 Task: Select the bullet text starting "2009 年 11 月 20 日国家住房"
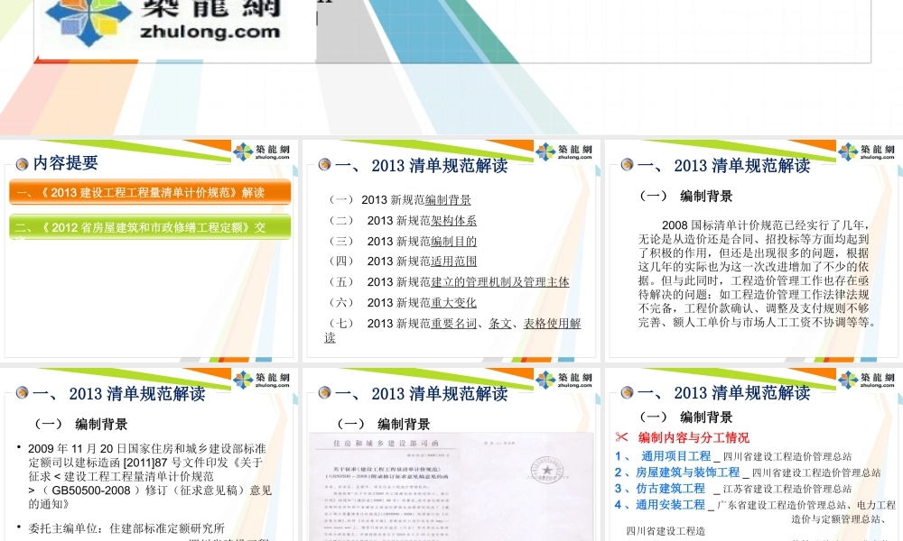tap(150, 477)
